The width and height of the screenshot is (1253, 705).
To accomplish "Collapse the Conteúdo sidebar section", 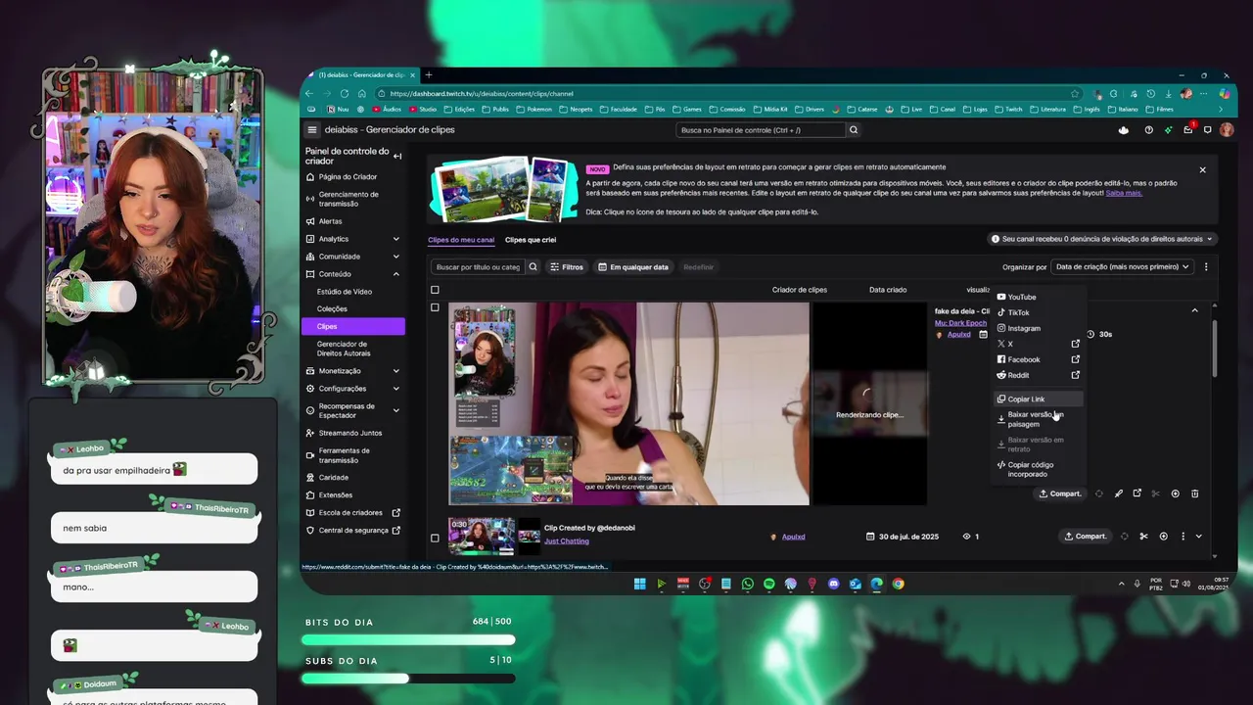I will click(395, 274).
